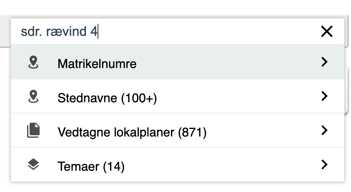Click the location pin icon beside Stednavne
Viewport: 351px width, 192px height.
click(33, 96)
